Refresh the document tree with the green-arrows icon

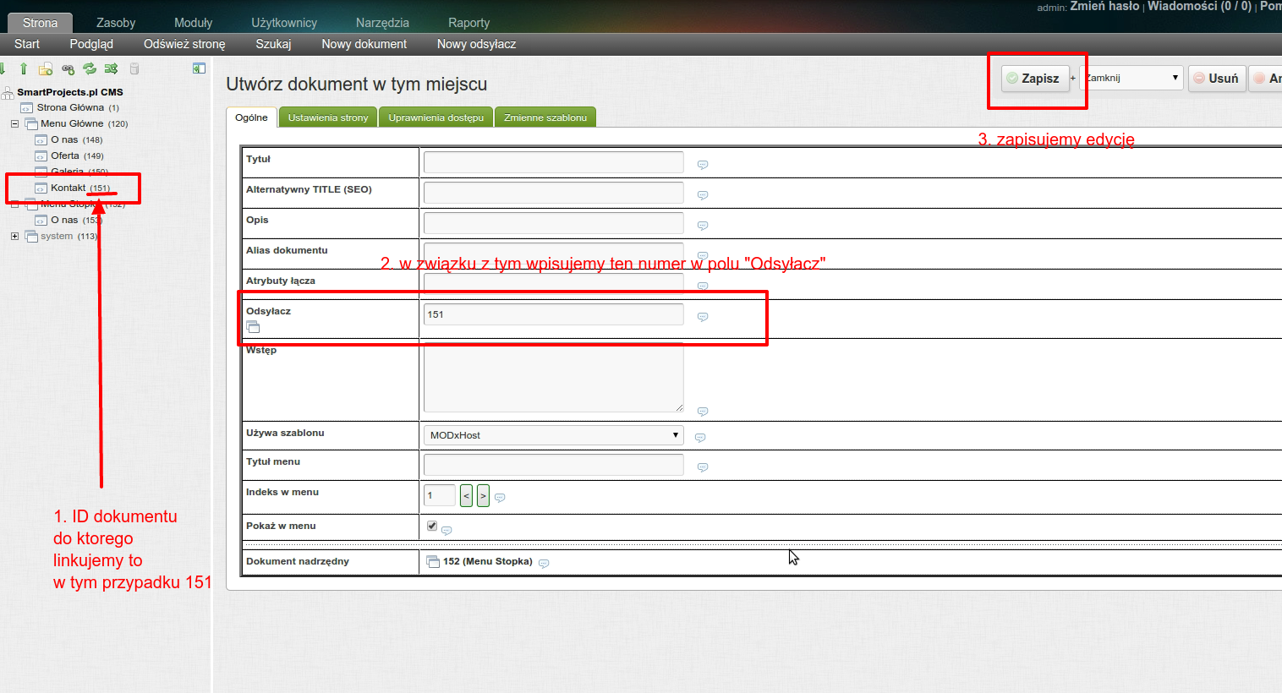pos(90,68)
